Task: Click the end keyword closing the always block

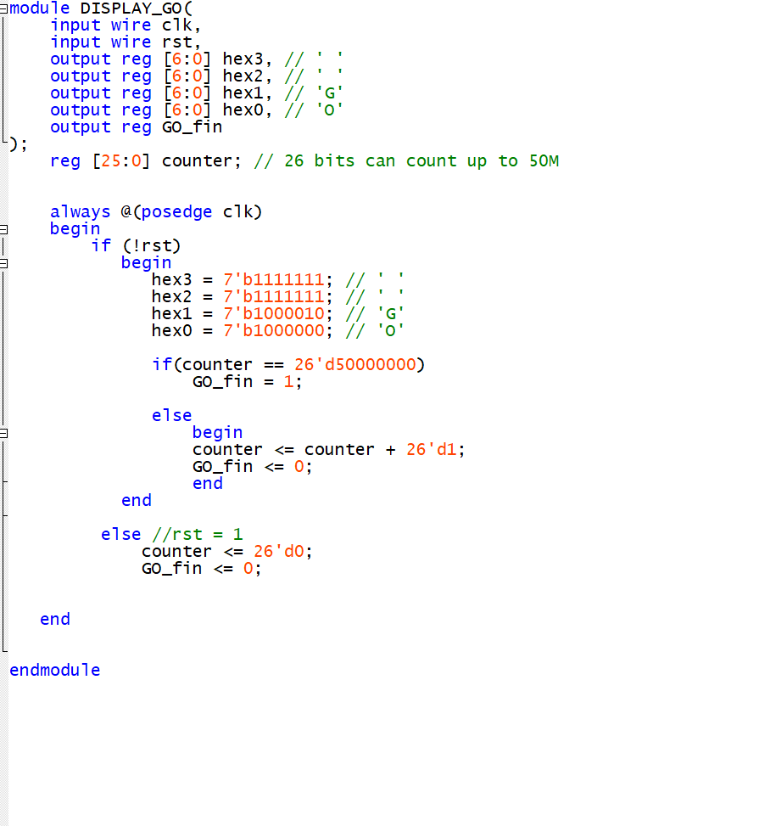Action: tap(55, 620)
